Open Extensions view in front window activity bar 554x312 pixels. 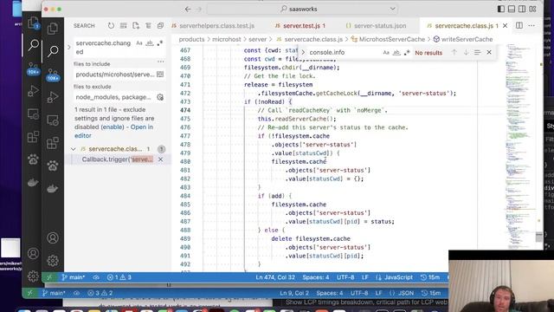[x=53, y=143]
